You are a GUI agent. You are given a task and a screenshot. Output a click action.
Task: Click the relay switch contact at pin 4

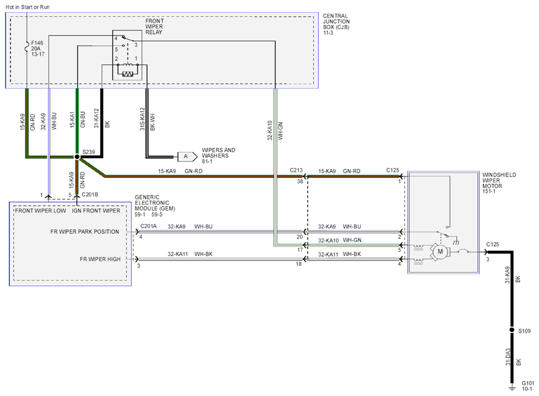(x=123, y=38)
